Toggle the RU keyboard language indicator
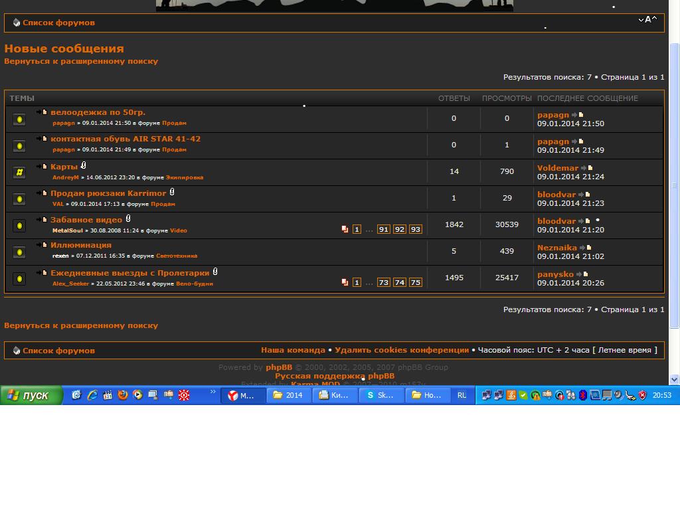The image size is (680, 510). point(462,395)
